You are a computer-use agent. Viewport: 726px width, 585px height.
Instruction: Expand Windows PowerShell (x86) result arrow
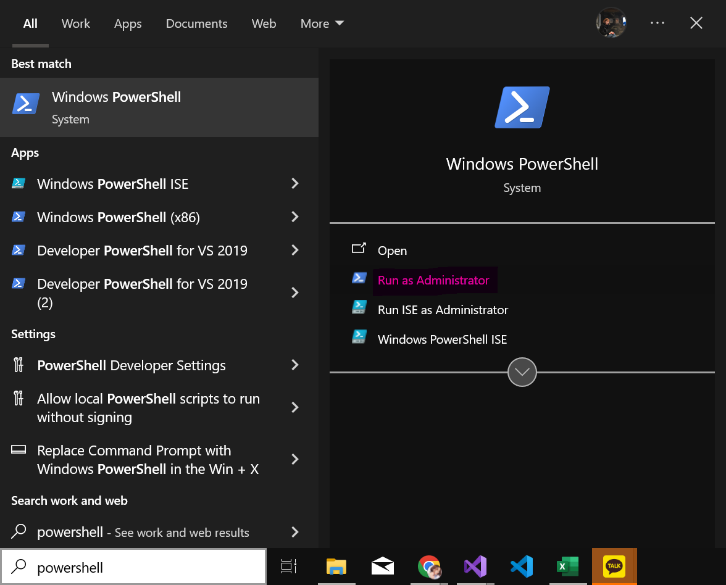point(295,217)
